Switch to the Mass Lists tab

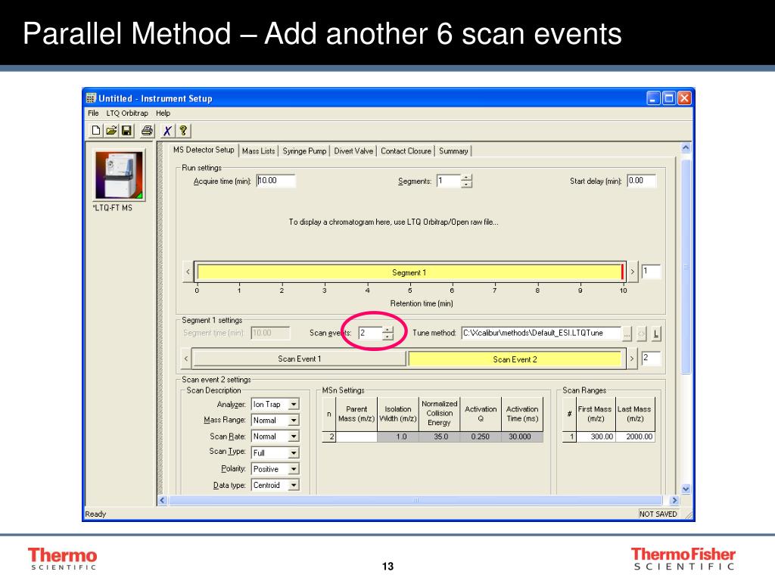click(259, 151)
